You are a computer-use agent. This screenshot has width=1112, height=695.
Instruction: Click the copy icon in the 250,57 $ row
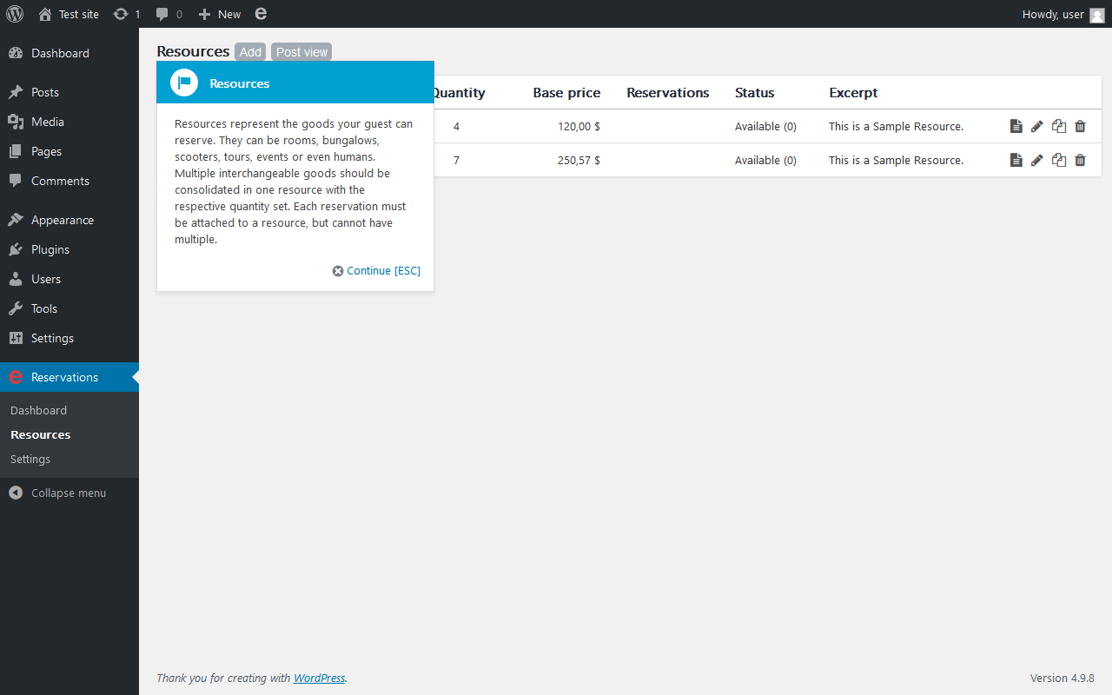coord(1058,160)
